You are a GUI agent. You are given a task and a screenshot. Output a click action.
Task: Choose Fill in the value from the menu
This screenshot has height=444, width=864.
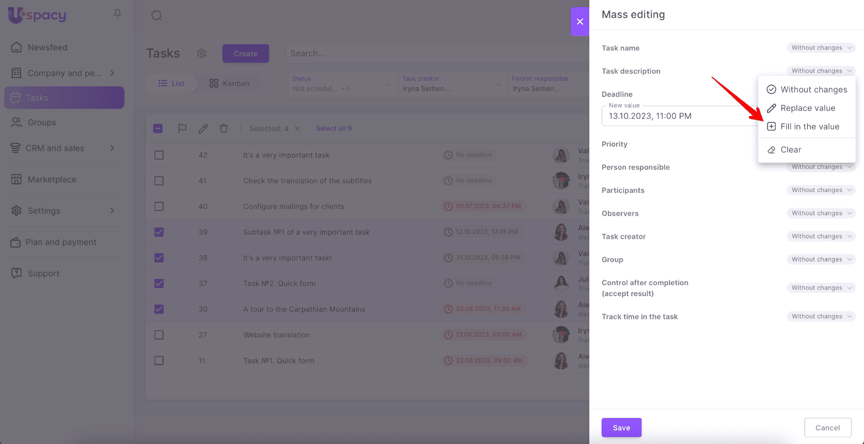point(809,126)
